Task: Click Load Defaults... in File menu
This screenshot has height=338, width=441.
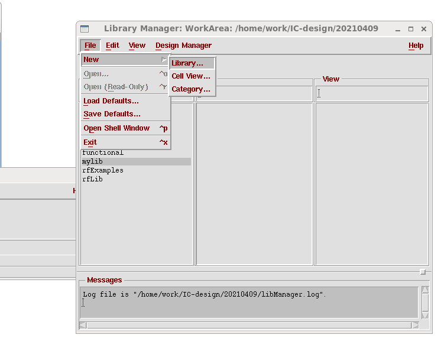Action: [x=111, y=101]
